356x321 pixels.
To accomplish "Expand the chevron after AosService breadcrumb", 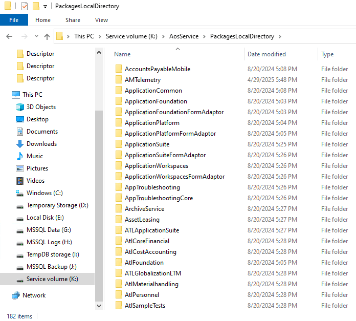I will [x=204, y=36].
